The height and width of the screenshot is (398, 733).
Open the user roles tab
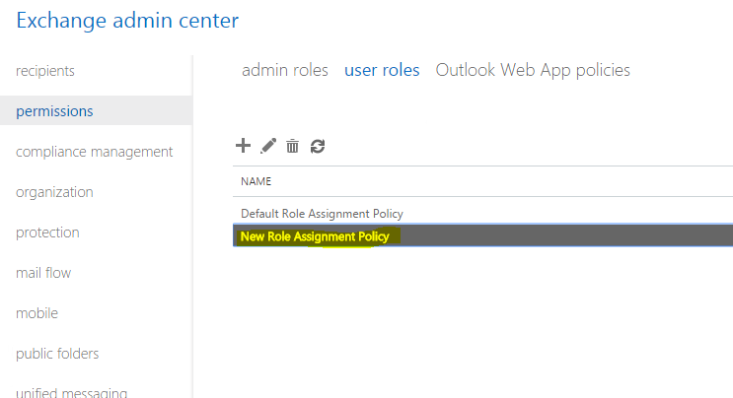(x=382, y=70)
